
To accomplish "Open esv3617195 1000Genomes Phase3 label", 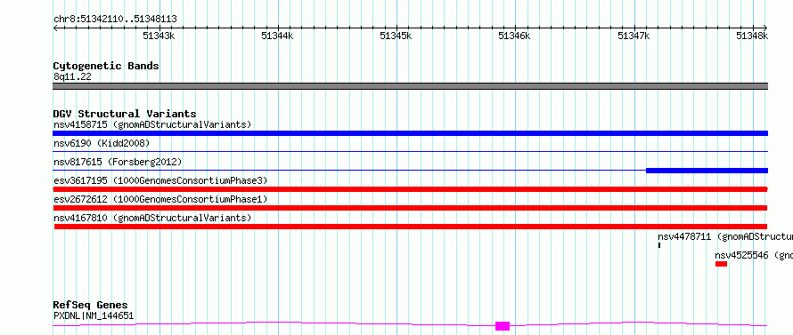I will tap(160, 180).
